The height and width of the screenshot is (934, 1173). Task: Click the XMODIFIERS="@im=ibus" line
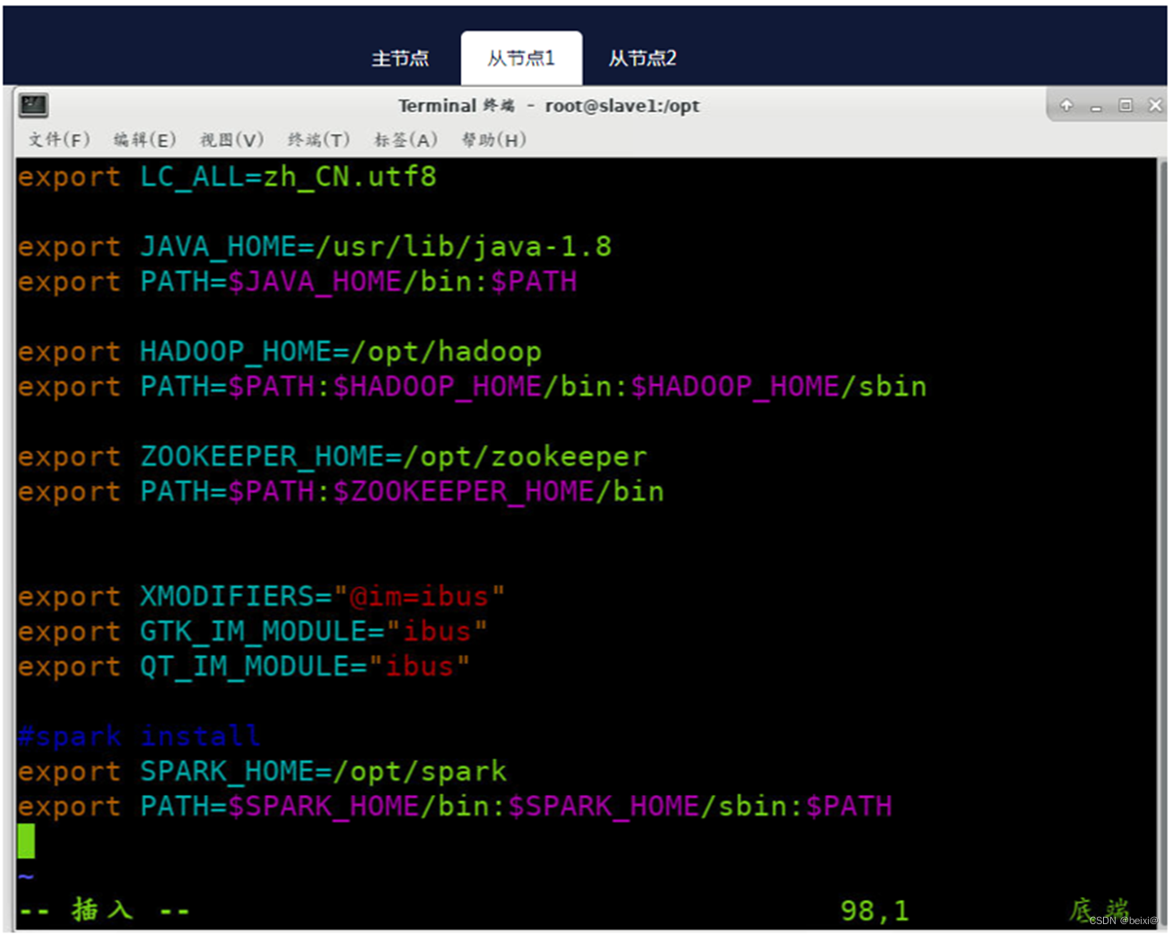pos(262,596)
